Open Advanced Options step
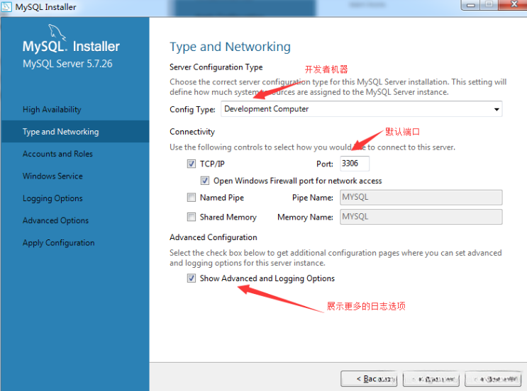 [55, 220]
